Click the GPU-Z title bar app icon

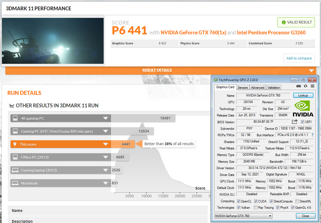[214, 80]
